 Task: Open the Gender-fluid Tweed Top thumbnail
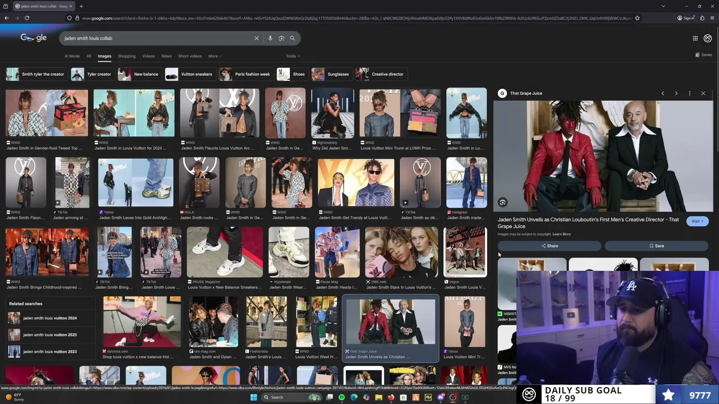click(47, 113)
